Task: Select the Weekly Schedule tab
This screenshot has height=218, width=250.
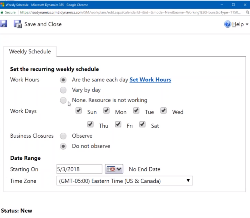Action: (30, 51)
